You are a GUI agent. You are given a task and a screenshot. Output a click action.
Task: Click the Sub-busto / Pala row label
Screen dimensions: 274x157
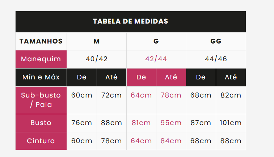41,100
